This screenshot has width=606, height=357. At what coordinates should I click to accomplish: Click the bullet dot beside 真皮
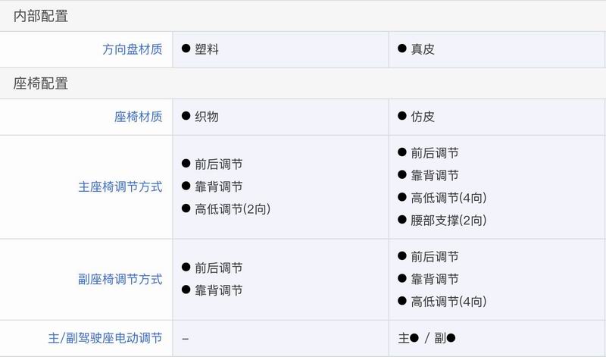(402, 49)
